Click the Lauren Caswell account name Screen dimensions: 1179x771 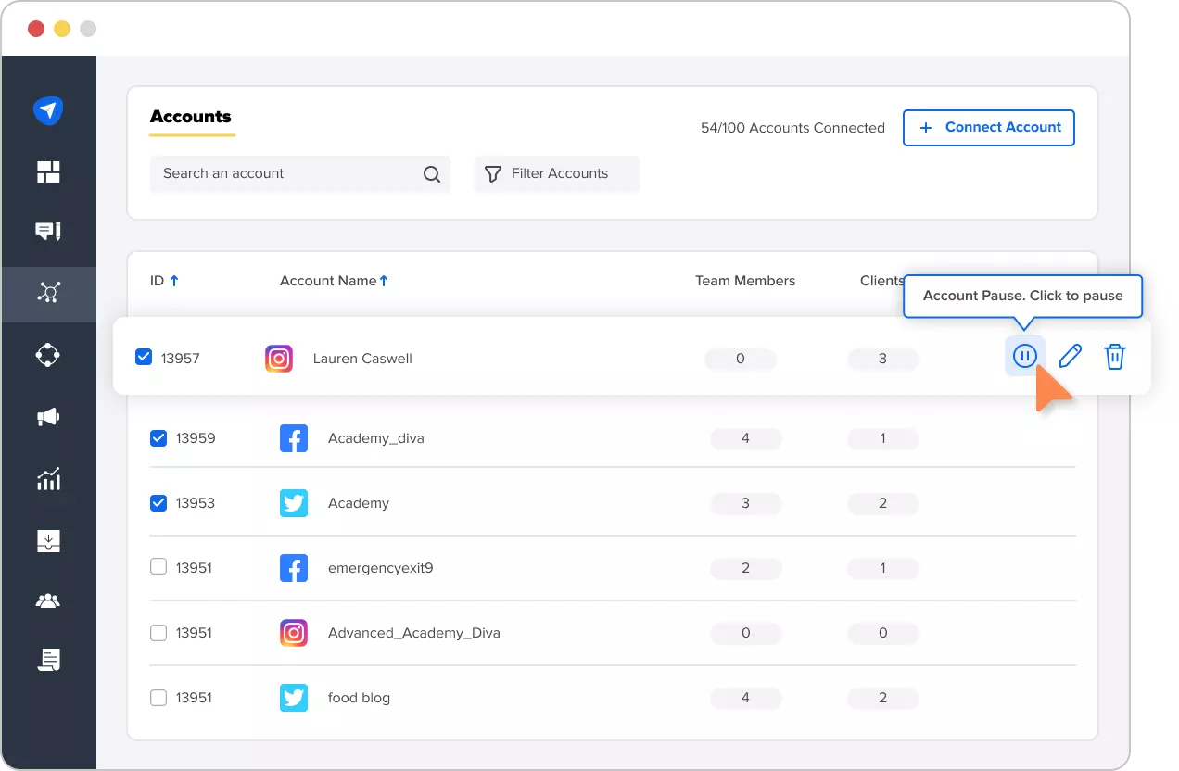pos(362,359)
